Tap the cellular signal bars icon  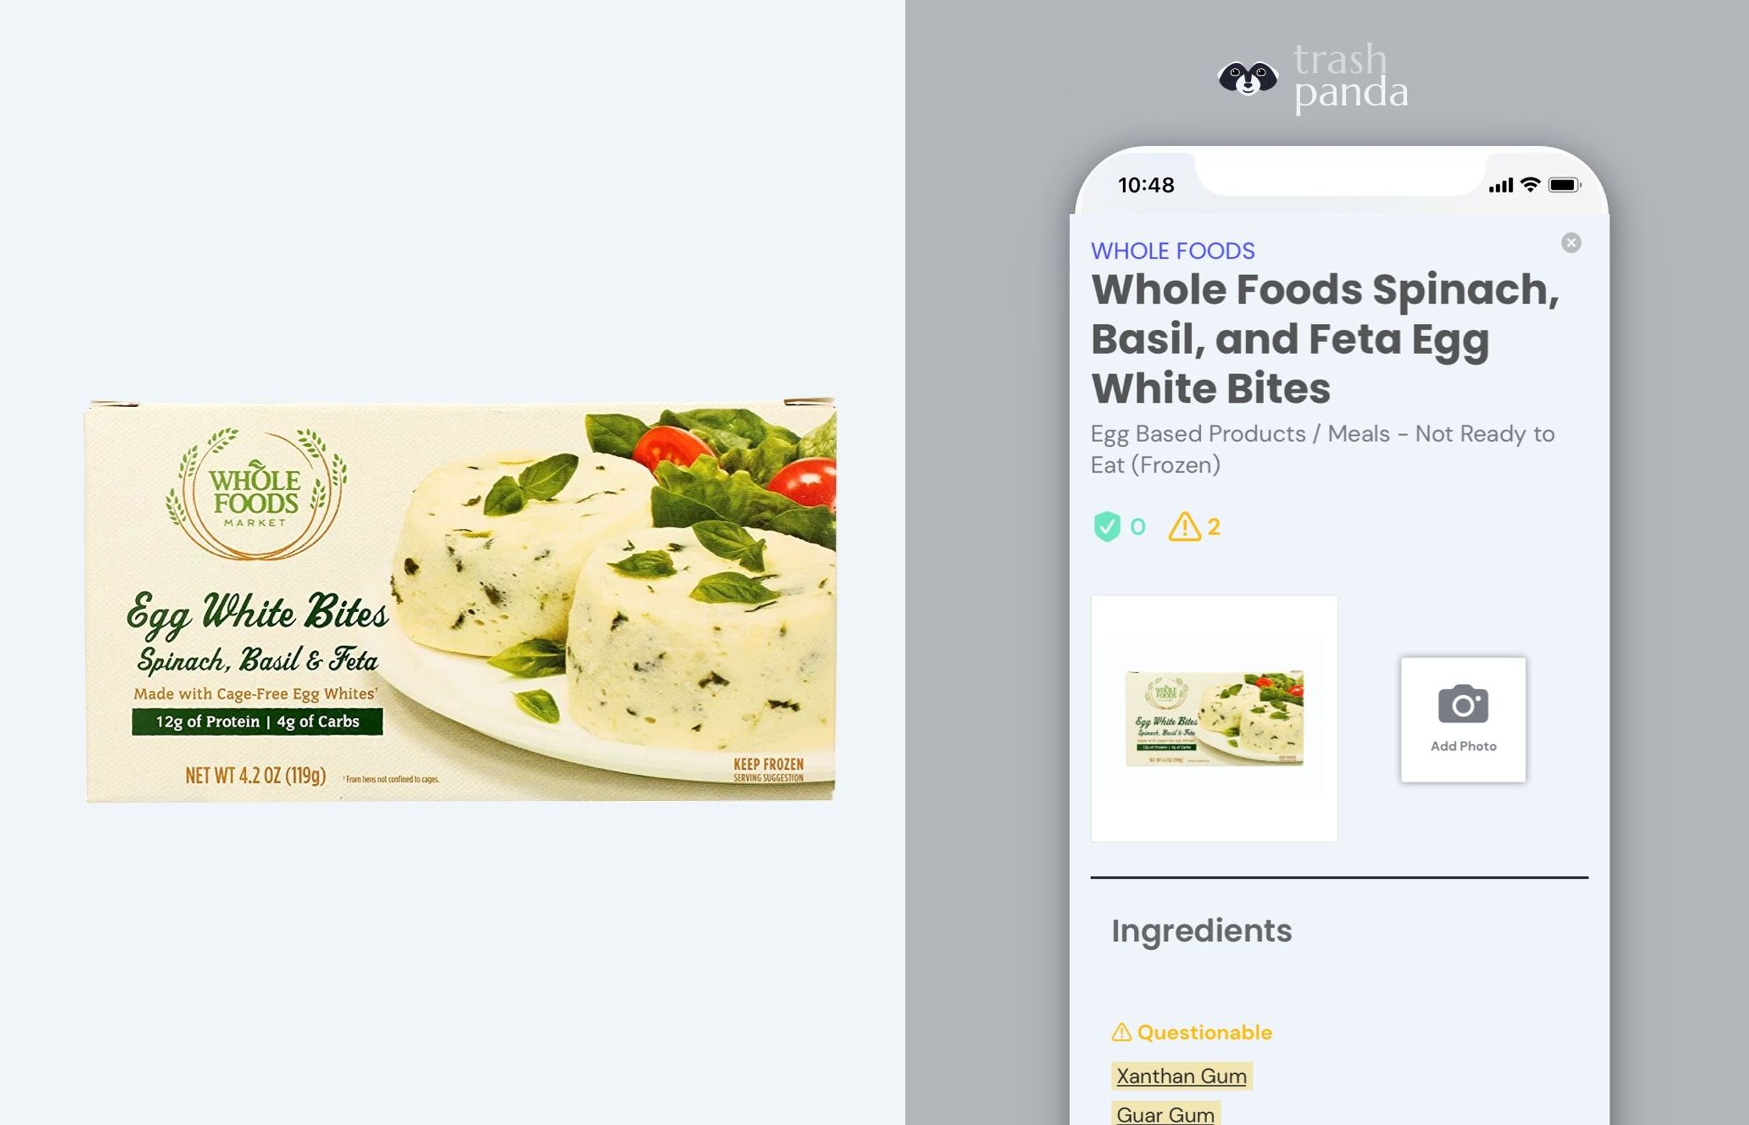click(1500, 186)
